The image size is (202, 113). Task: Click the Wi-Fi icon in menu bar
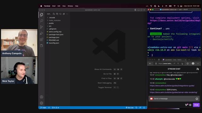(x=175, y=6)
